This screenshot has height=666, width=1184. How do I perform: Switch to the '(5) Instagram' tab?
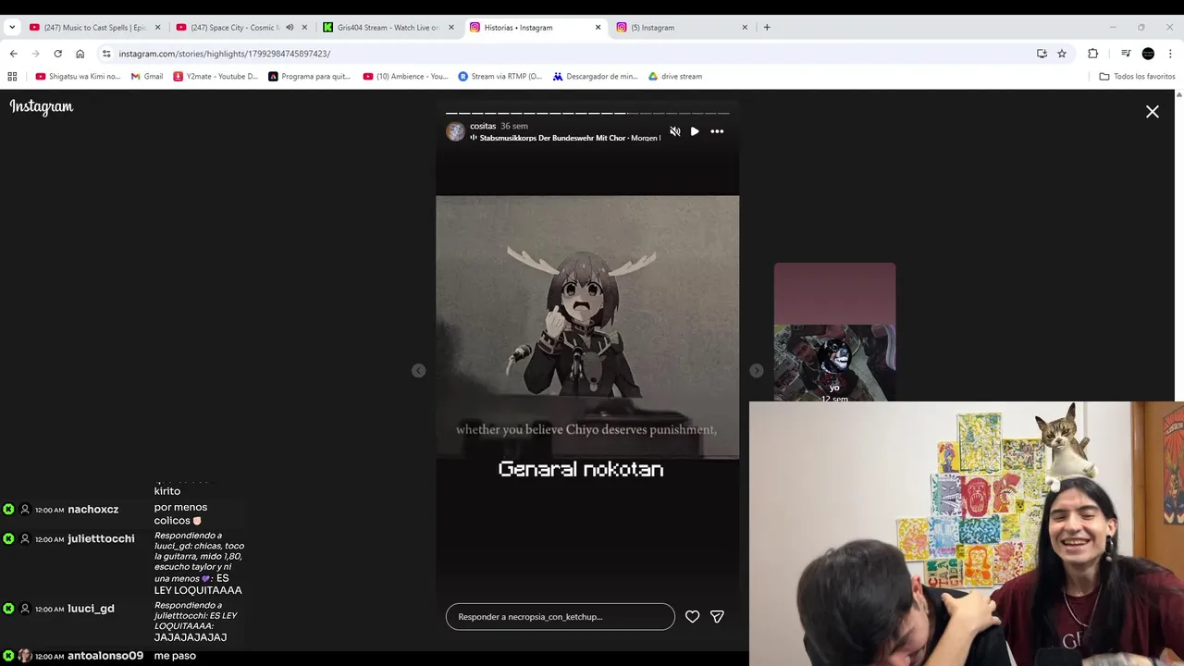click(x=675, y=27)
